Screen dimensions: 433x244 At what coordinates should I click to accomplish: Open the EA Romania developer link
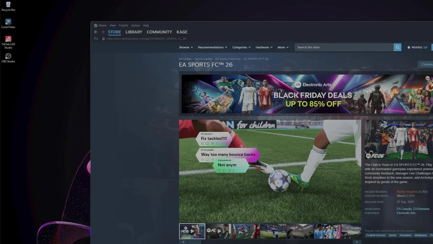click(421, 209)
